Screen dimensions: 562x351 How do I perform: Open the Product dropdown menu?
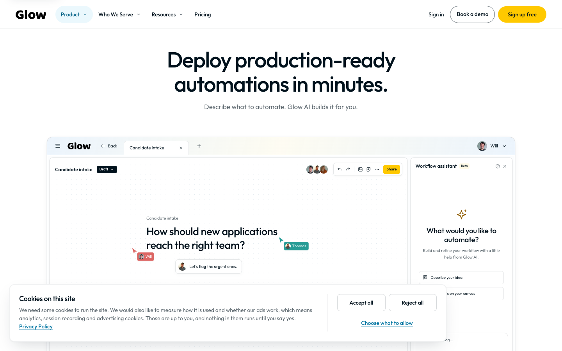click(74, 14)
